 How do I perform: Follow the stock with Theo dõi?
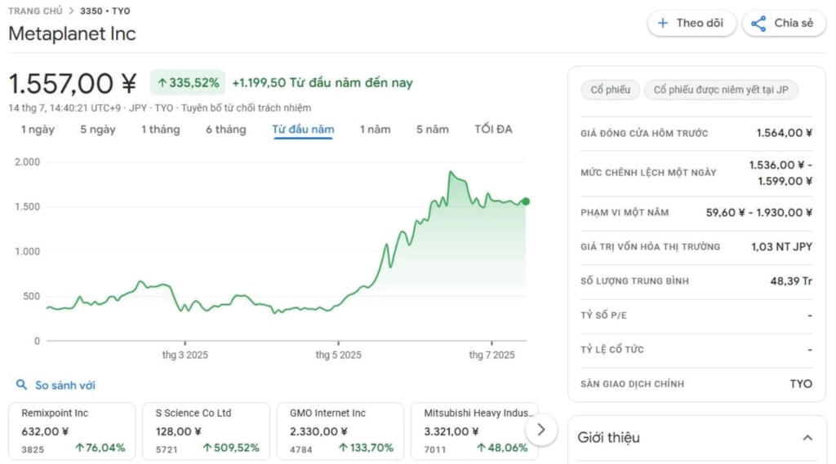click(x=691, y=24)
